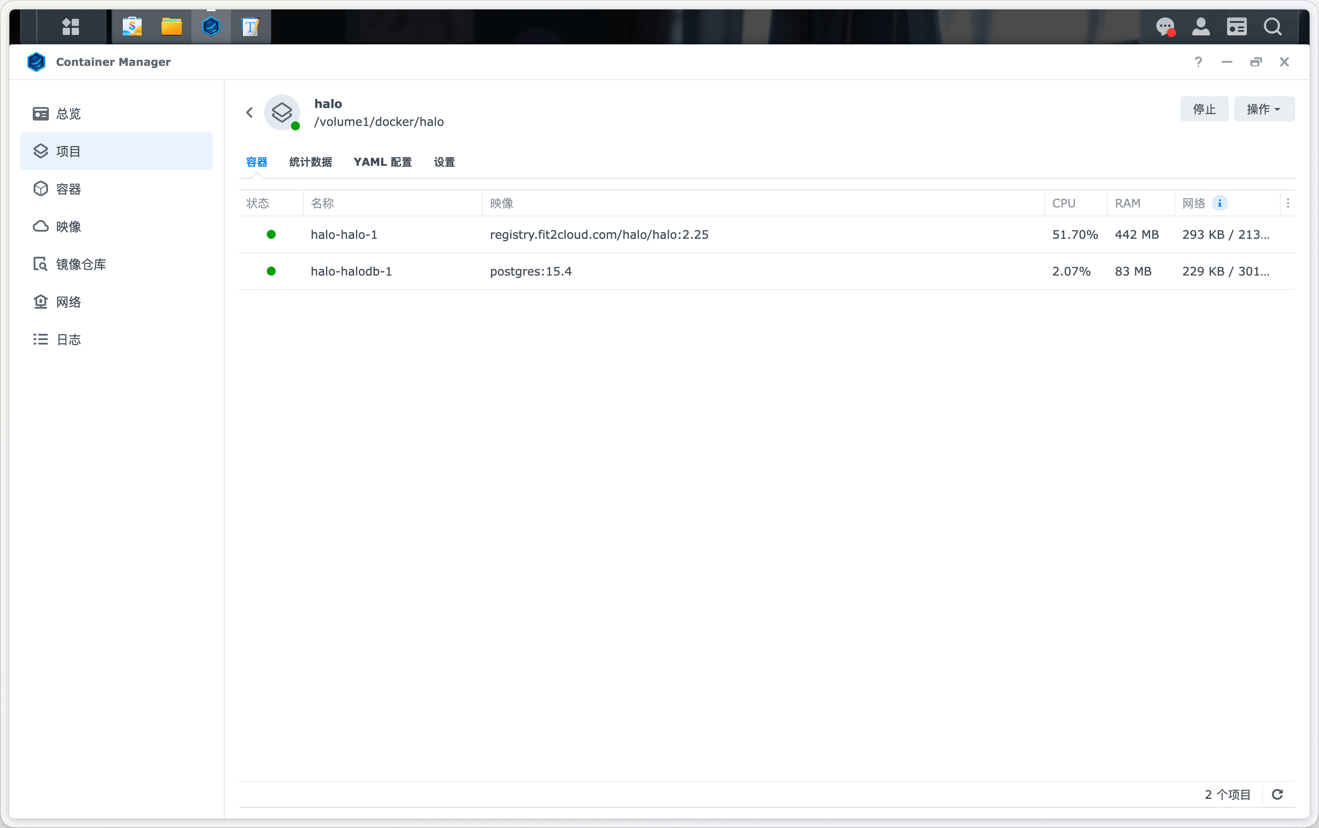Maximize or restore Container Manager window

coord(1255,62)
